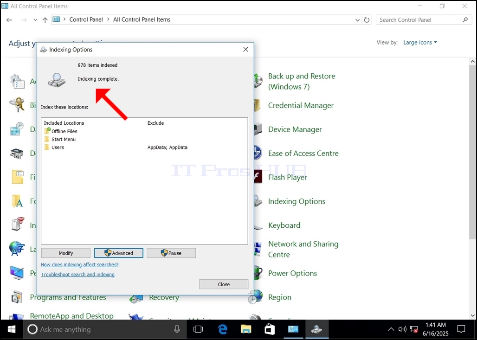Click the BitLocker keys-and-padlock icon
The height and width of the screenshot is (340, 477).
(17, 105)
